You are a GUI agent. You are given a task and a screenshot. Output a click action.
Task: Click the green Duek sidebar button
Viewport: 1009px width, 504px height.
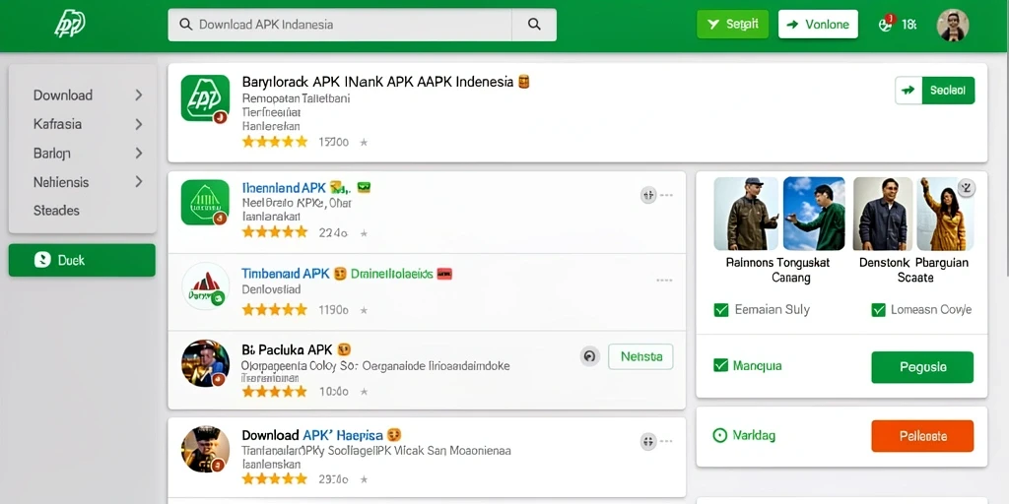tap(82, 260)
